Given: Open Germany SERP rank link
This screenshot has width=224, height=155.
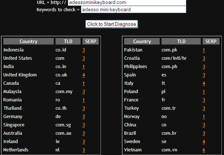Looking at the screenshot, I should point(84,117).
